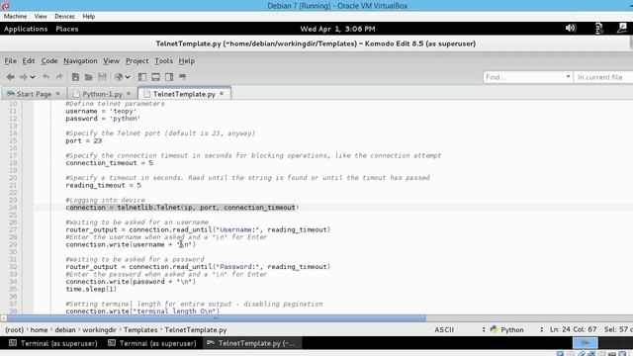The width and height of the screenshot is (633, 356).
Task: Click the clock showing Wed Apr 1, 3:06 PM
Action: coord(337,29)
